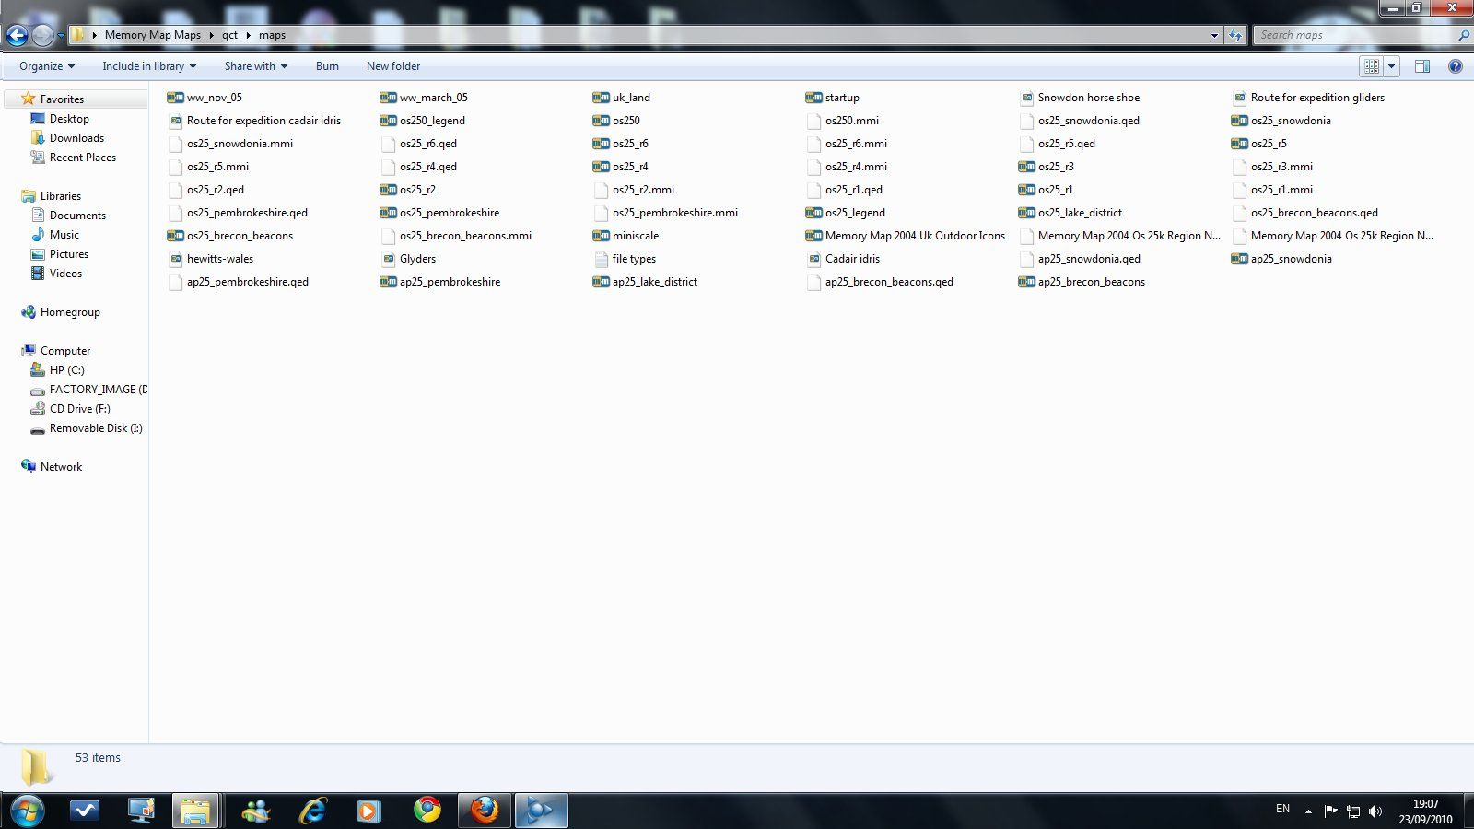Open the Videos library
This screenshot has height=829, width=1474.
click(x=65, y=274)
